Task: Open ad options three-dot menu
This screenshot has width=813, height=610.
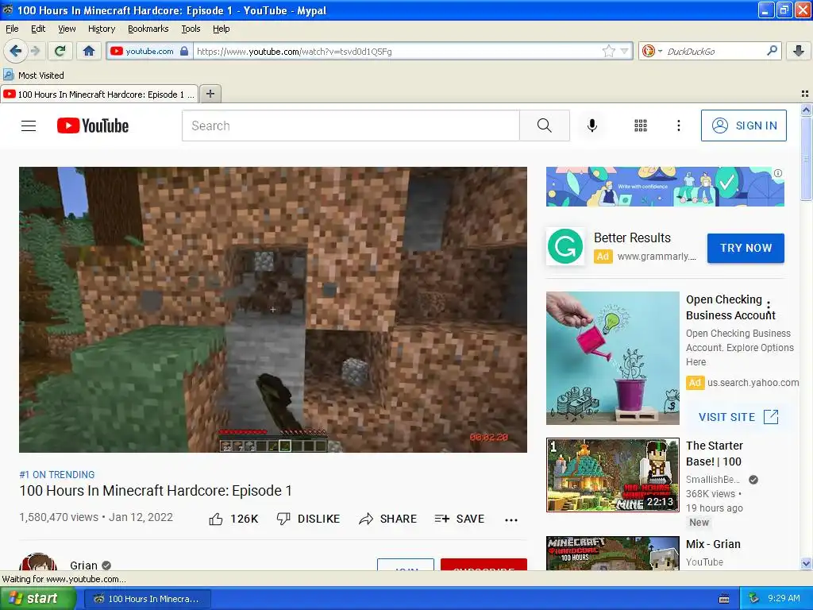Action: [769, 306]
